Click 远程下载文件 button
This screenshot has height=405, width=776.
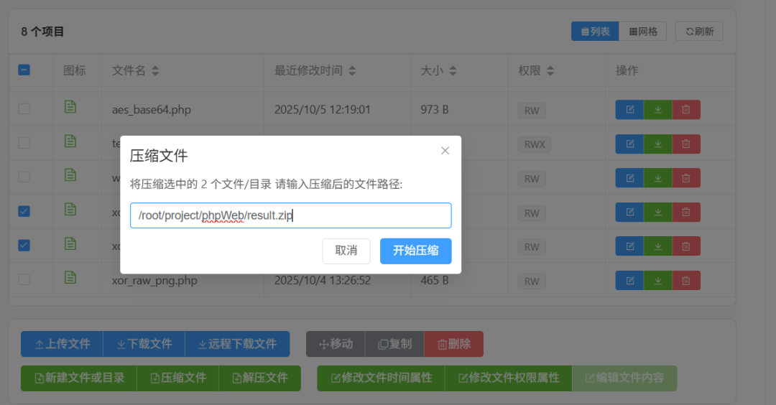click(237, 344)
